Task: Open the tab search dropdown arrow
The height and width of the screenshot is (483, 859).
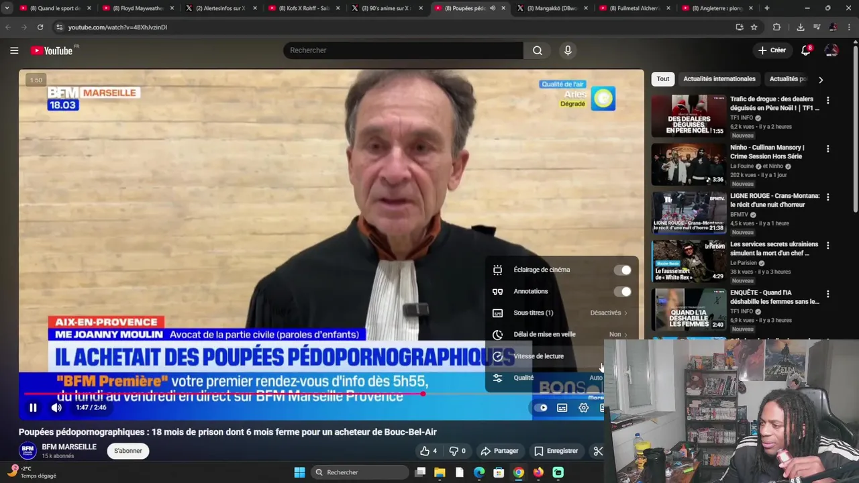Action: click(x=7, y=8)
